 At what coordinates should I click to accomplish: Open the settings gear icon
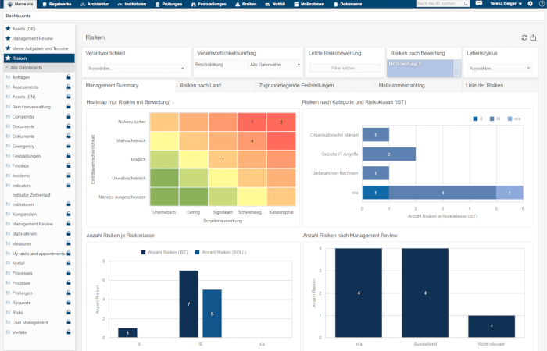tap(530, 4)
